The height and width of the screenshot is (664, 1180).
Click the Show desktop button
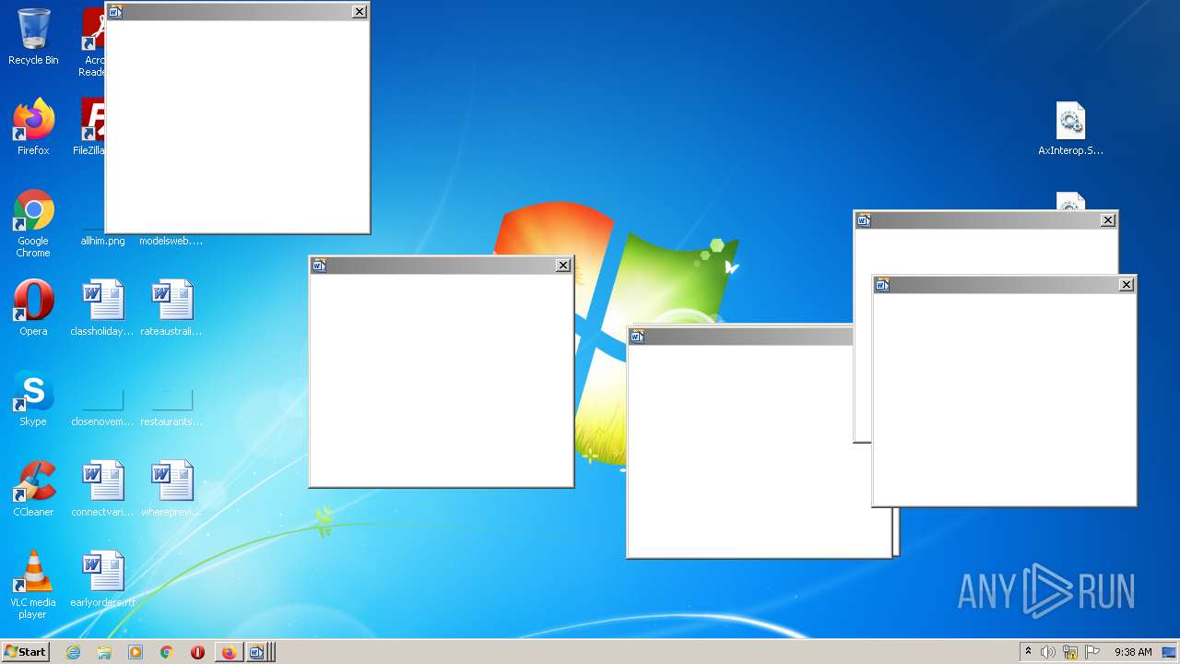[x=1170, y=652]
